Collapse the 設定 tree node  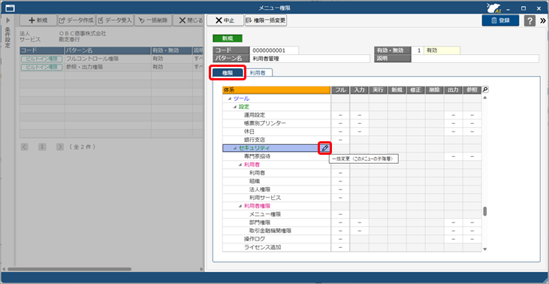point(235,107)
